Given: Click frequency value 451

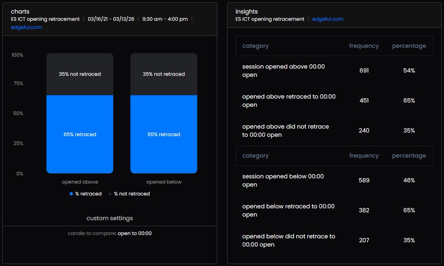Looking at the screenshot, I should [364, 100].
